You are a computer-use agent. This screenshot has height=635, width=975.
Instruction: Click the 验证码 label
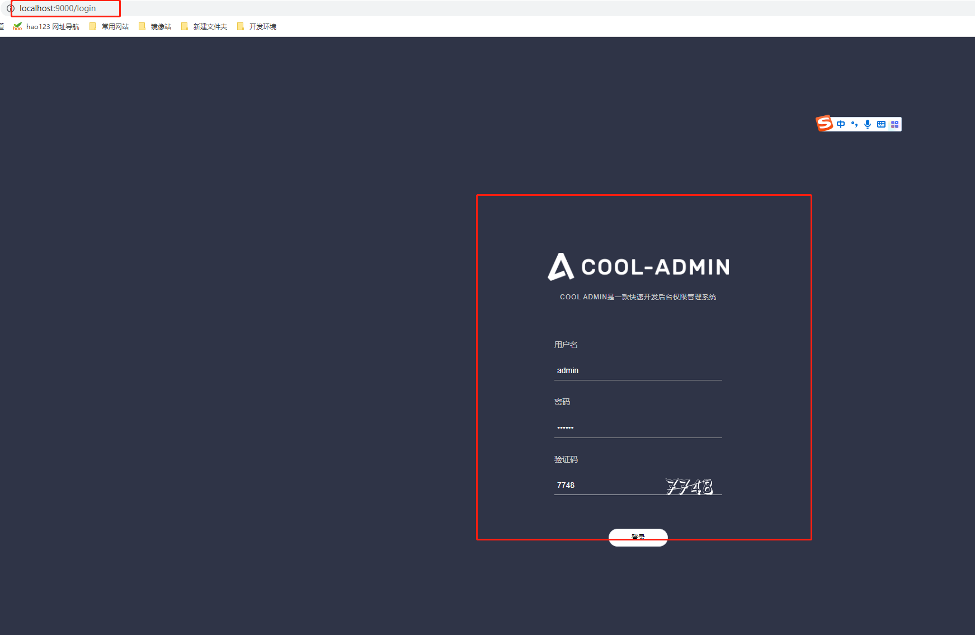(x=566, y=459)
